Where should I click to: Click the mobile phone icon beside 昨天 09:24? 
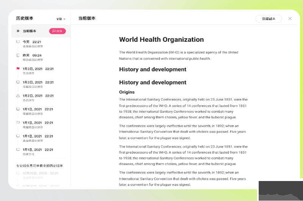click(x=18, y=55)
